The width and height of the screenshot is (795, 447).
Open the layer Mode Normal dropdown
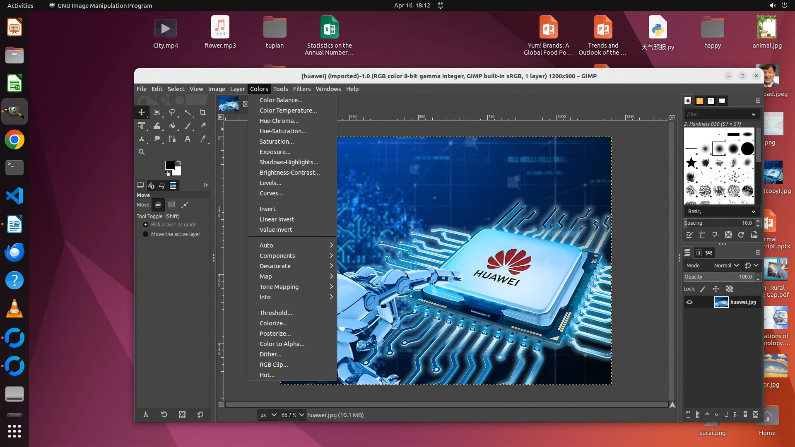(x=726, y=265)
